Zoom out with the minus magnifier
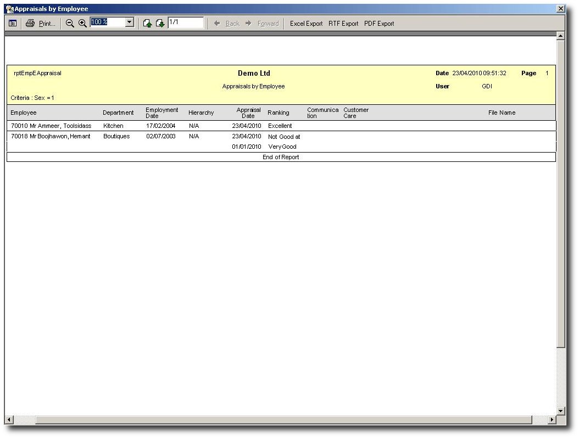The width and height of the screenshot is (579, 438). (x=70, y=24)
